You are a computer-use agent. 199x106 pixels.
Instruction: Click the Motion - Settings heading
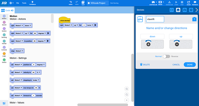(x=18, y=58)
